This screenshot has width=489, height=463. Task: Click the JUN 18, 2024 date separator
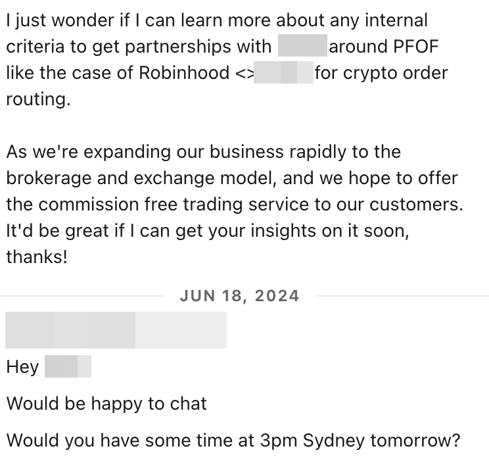point(239,296)
